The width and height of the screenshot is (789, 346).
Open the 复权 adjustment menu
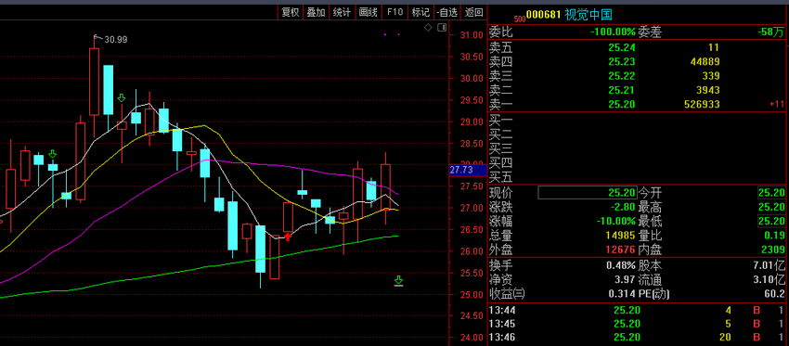[x=291, y=13]
